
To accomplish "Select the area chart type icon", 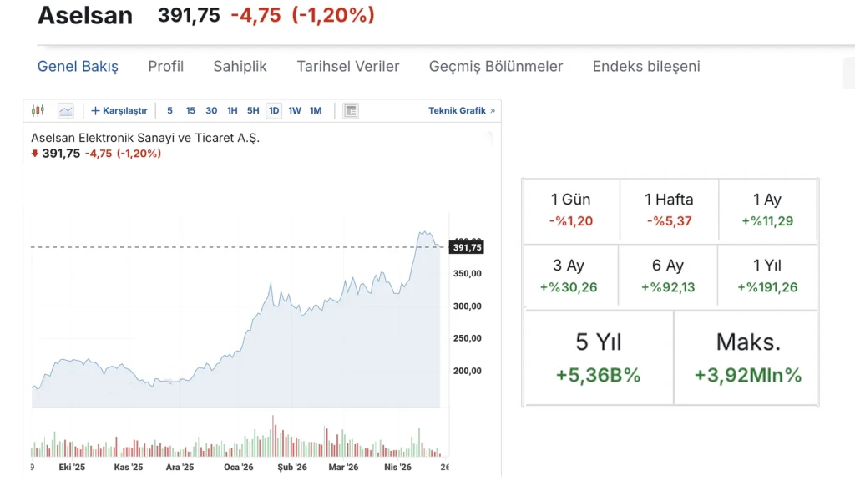I will (x=66, y=110).
